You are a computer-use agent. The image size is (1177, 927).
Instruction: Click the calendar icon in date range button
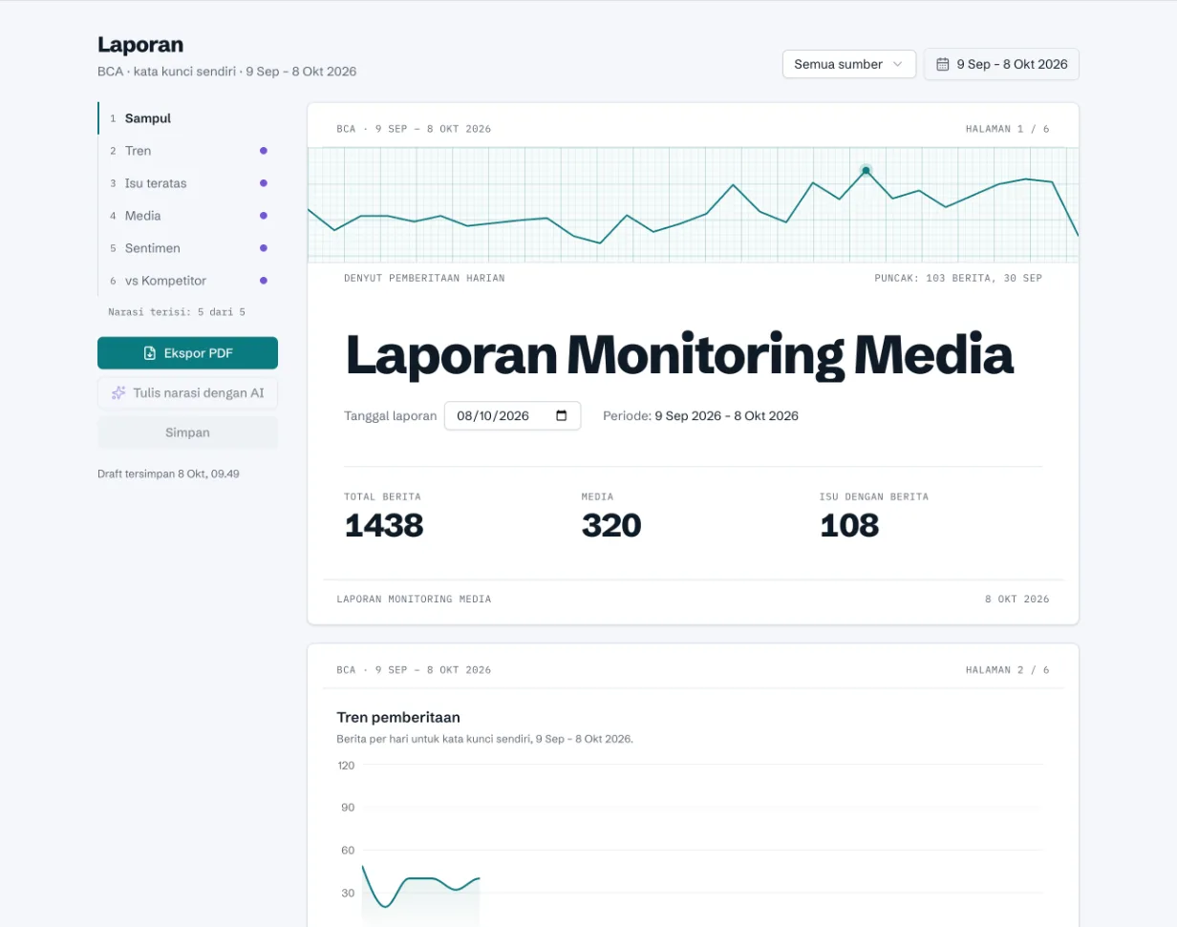[942, 64]
